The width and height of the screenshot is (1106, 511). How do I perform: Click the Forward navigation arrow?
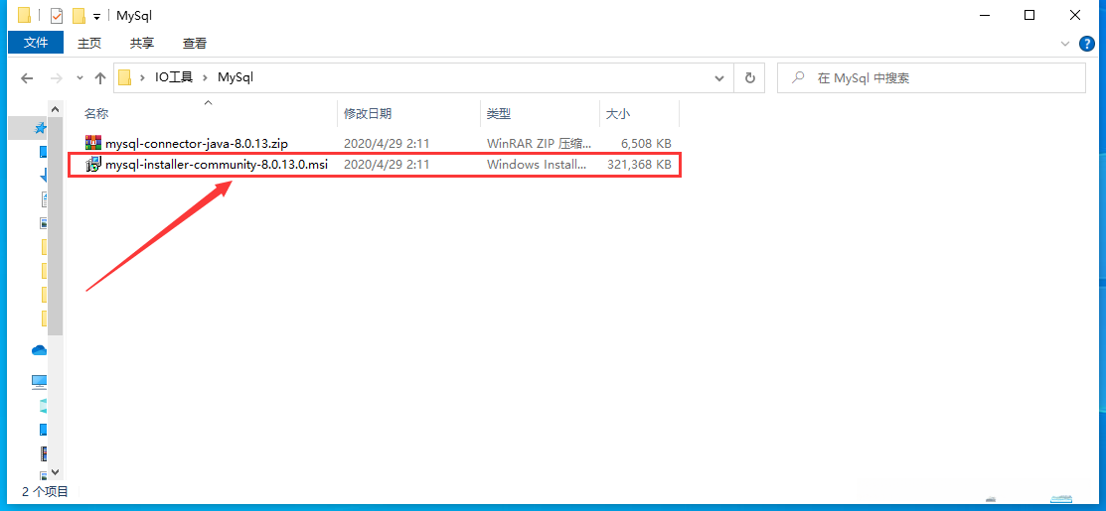(58, 78)
